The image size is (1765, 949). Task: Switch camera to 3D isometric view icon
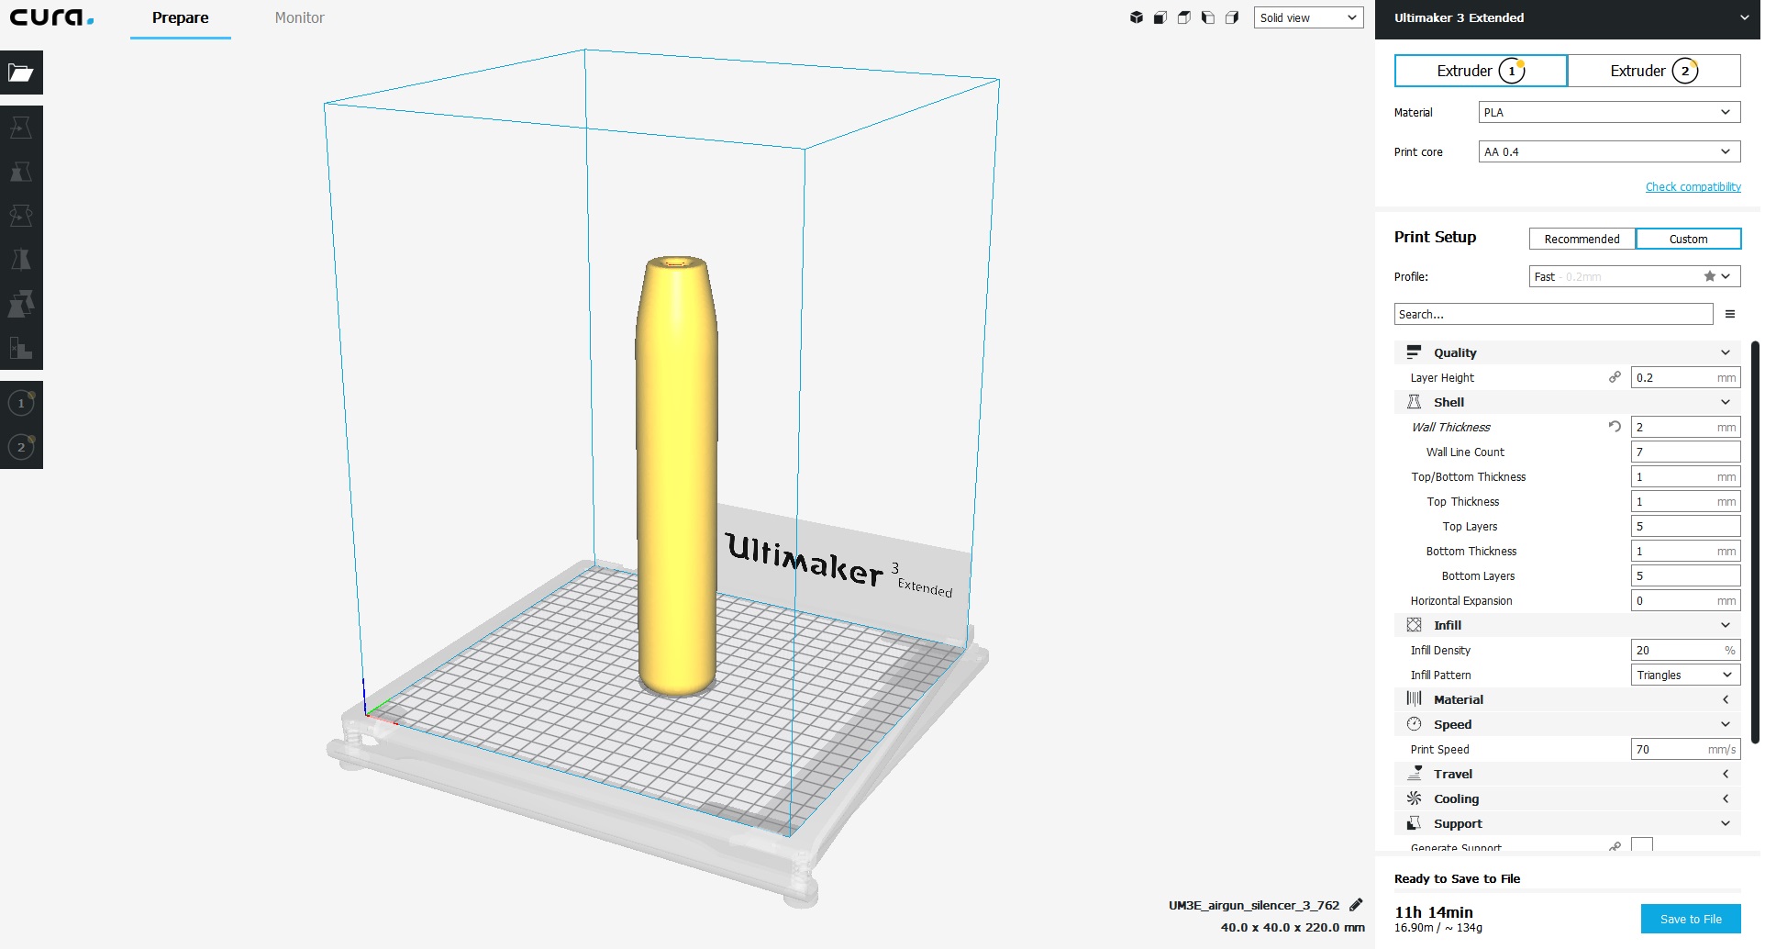point(1137,17)
